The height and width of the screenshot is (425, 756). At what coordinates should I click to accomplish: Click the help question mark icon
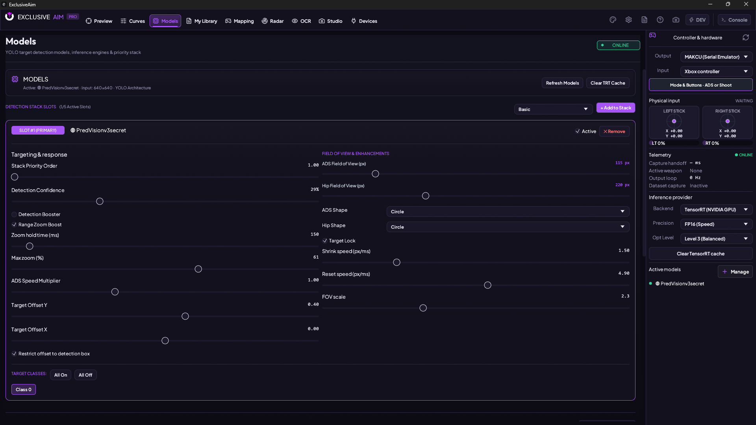click(660, 20)
